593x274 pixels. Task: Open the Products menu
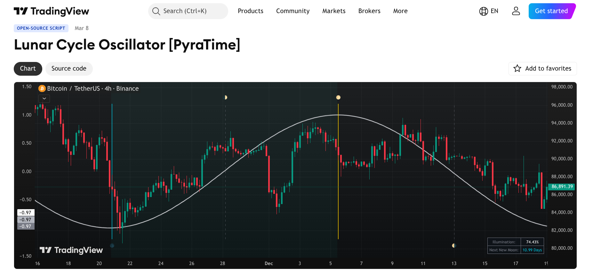click(251, 11)
